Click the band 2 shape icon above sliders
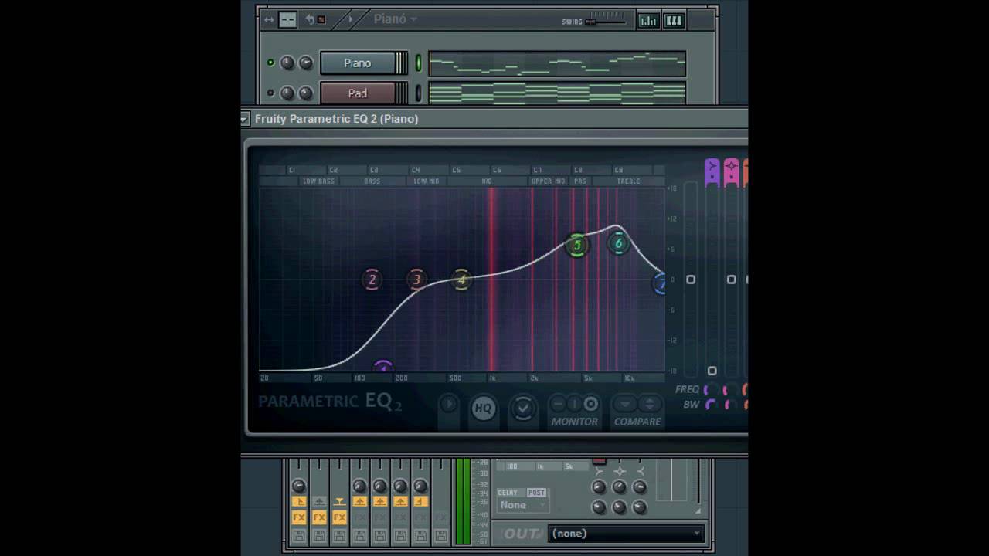Image resolution: width=989 pixels, height=556 pixels. (731, 171)
